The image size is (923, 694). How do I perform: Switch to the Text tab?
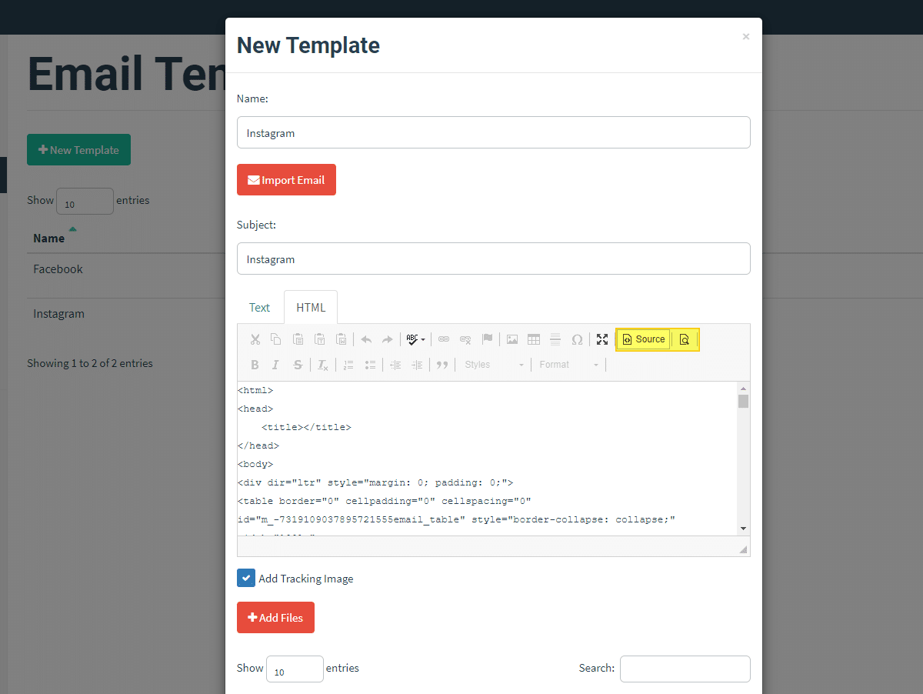[259, 307]
